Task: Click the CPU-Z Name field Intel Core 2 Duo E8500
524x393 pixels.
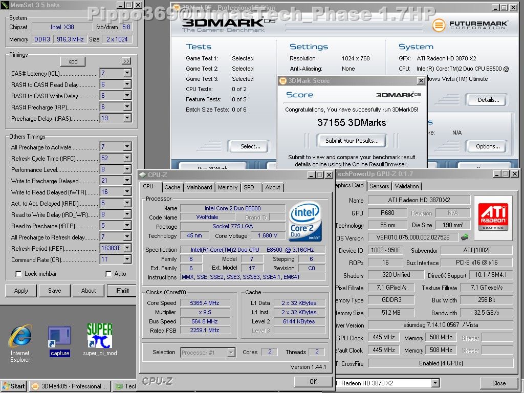Action: coord(233,208)
